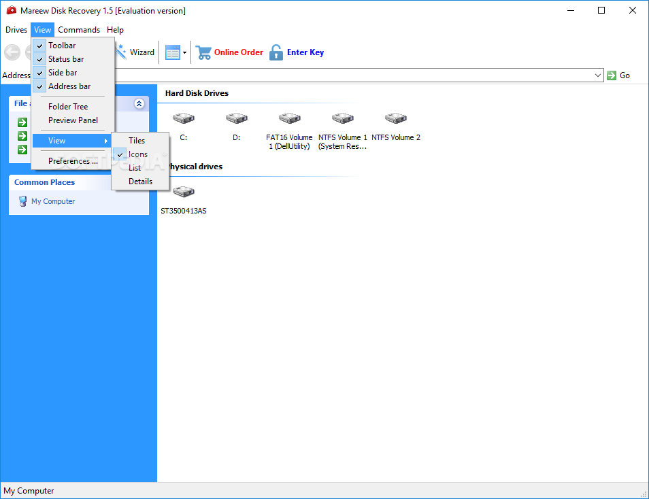Open Preferences... from View menu

pyautogui.click(x=73, y=161)
